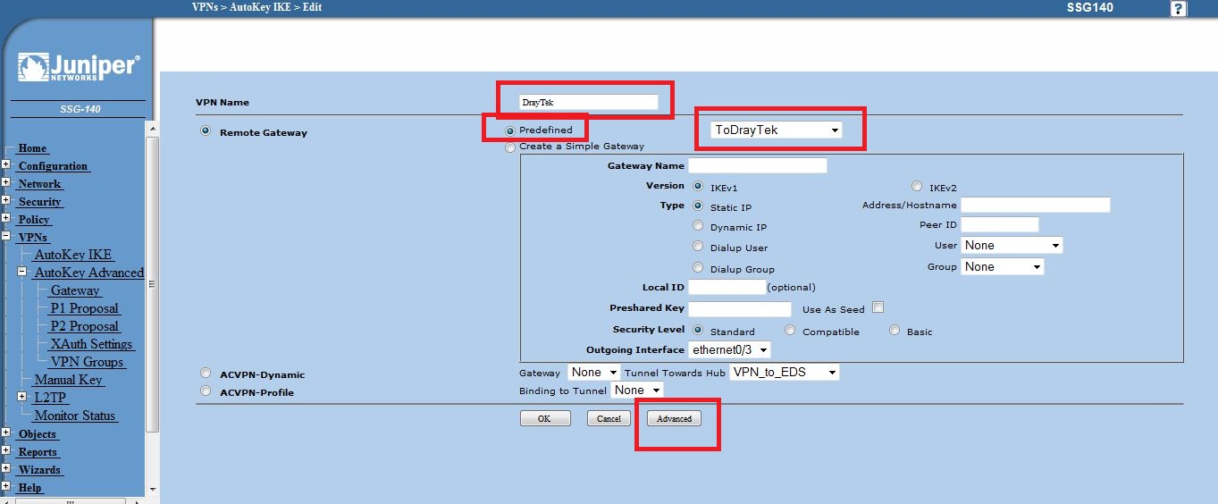Open the Outgoing Interface ethernet0/3 dropdown
The height and width of the screenshot is (504, 1218).
coord(729,350)
